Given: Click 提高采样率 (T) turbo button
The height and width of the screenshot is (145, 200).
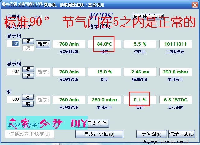Looking at the screenshot, I should click(148, 17).
